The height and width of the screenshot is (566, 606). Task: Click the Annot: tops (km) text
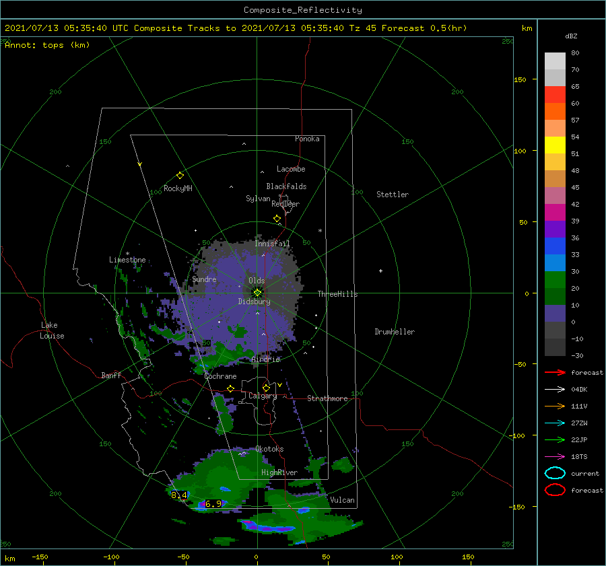[47, 45]
